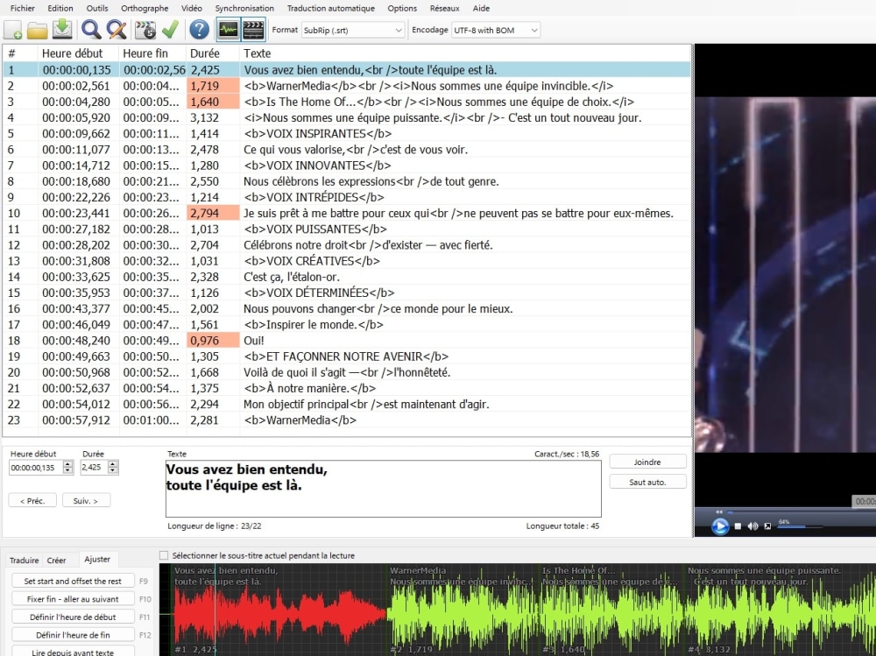Open the Traduction automatique menu
This screenshot has width=876, height=656.
click(331, 9)
